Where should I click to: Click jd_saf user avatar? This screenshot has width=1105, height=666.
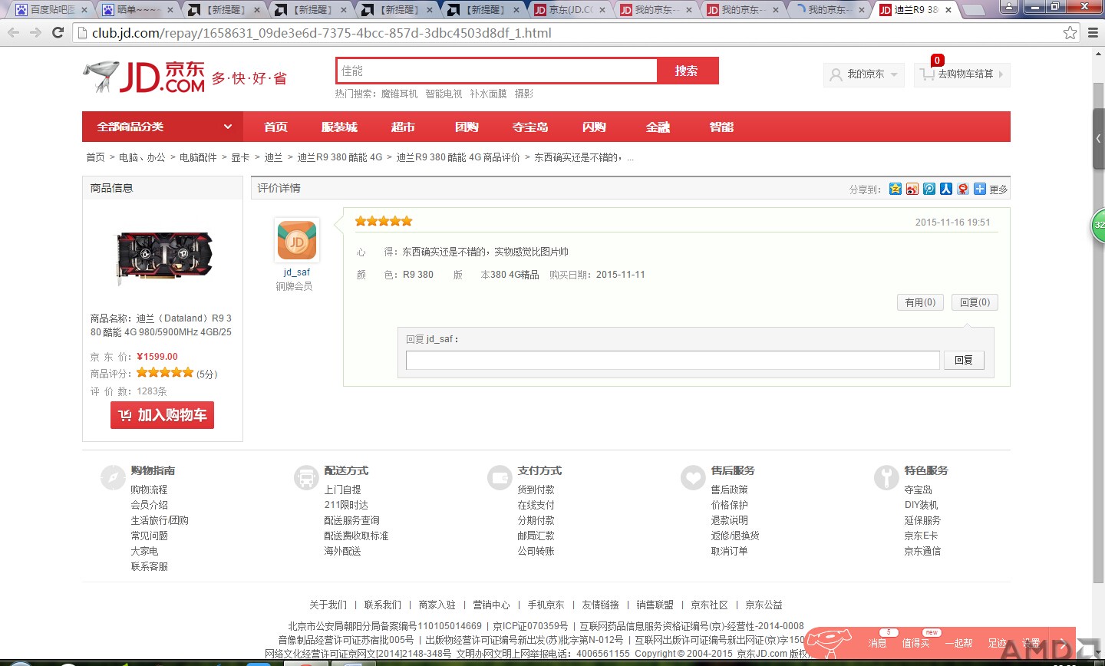pyautogui.click(x=296, y=240)
